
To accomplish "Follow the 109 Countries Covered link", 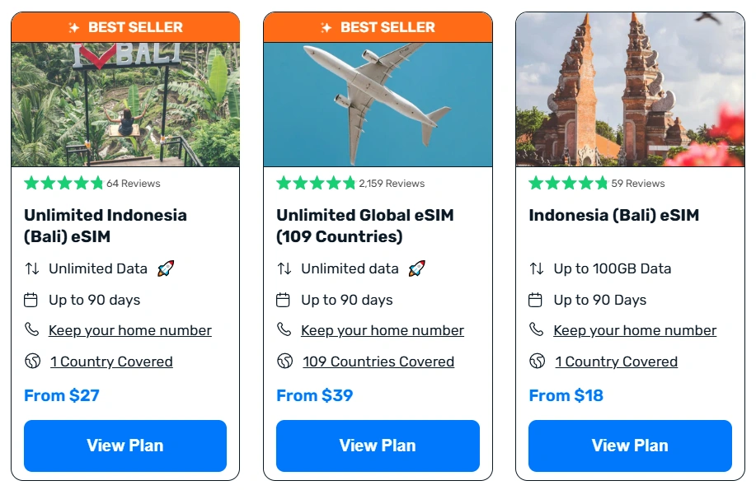I will [x=378, y=362].
